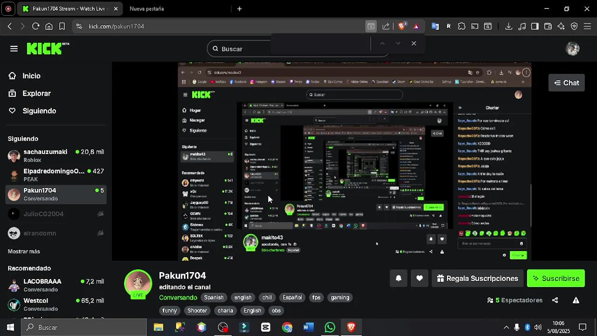Select the obs tag
597x336 pixels.
click(277, 310)
